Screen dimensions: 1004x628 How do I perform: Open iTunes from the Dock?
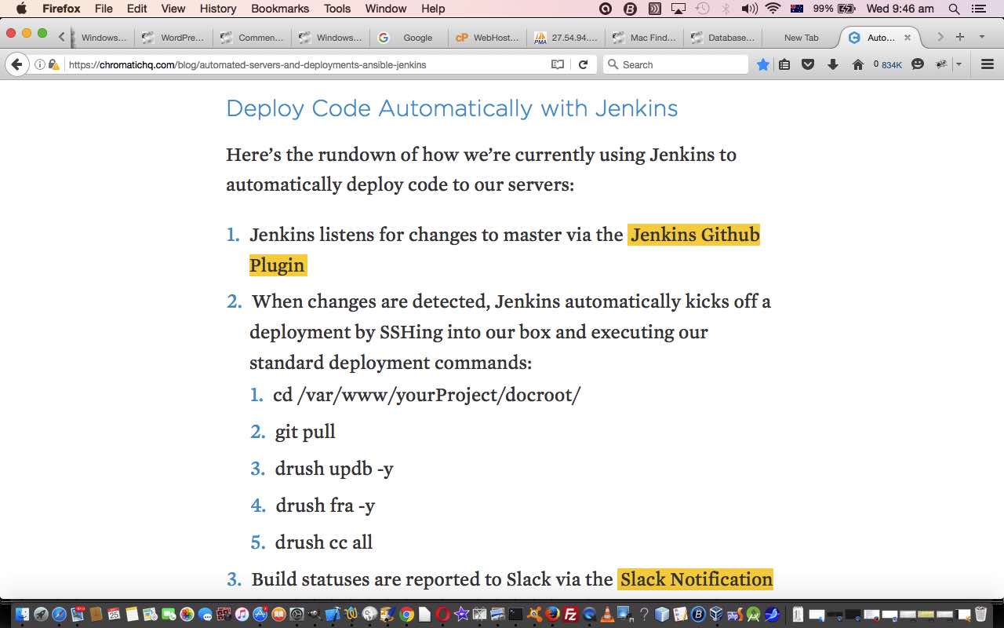[x=242, y=615]
